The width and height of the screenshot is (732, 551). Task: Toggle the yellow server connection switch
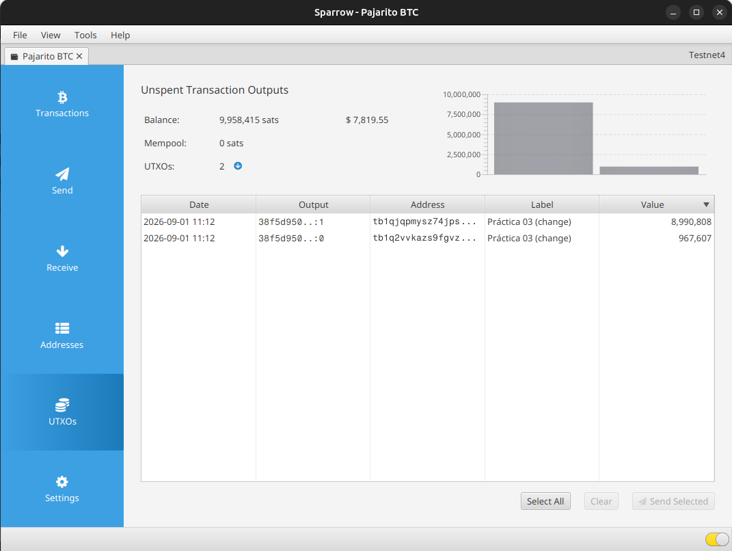coord(716,539)
